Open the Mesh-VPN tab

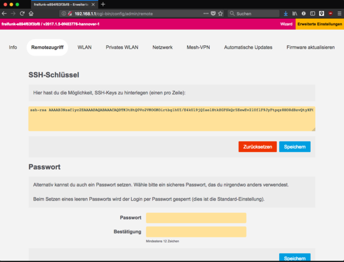pyautogui.click(x=198, y=48)
